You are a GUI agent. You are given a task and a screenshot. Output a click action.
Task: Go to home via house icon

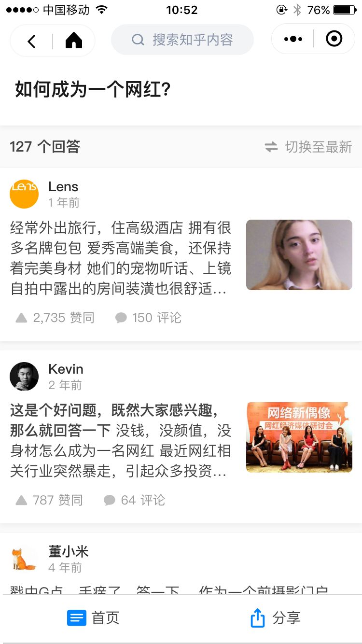point(74,41)
